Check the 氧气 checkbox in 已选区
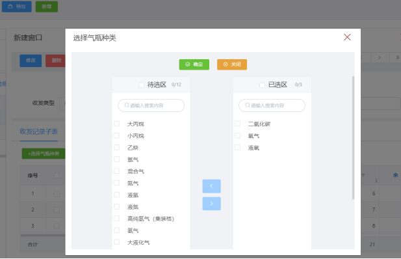The image size is (401, 259). click(x=238, y=135)
